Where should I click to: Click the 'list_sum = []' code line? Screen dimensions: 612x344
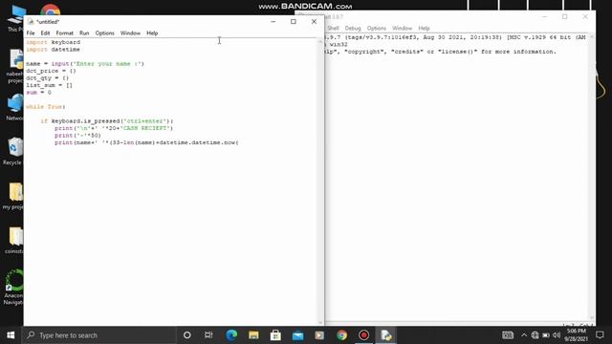coord(49,85)
